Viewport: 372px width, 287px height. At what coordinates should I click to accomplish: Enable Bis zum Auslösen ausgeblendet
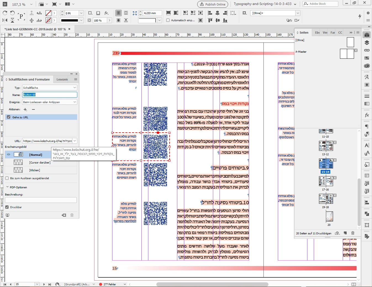click(x=7, y=178)
